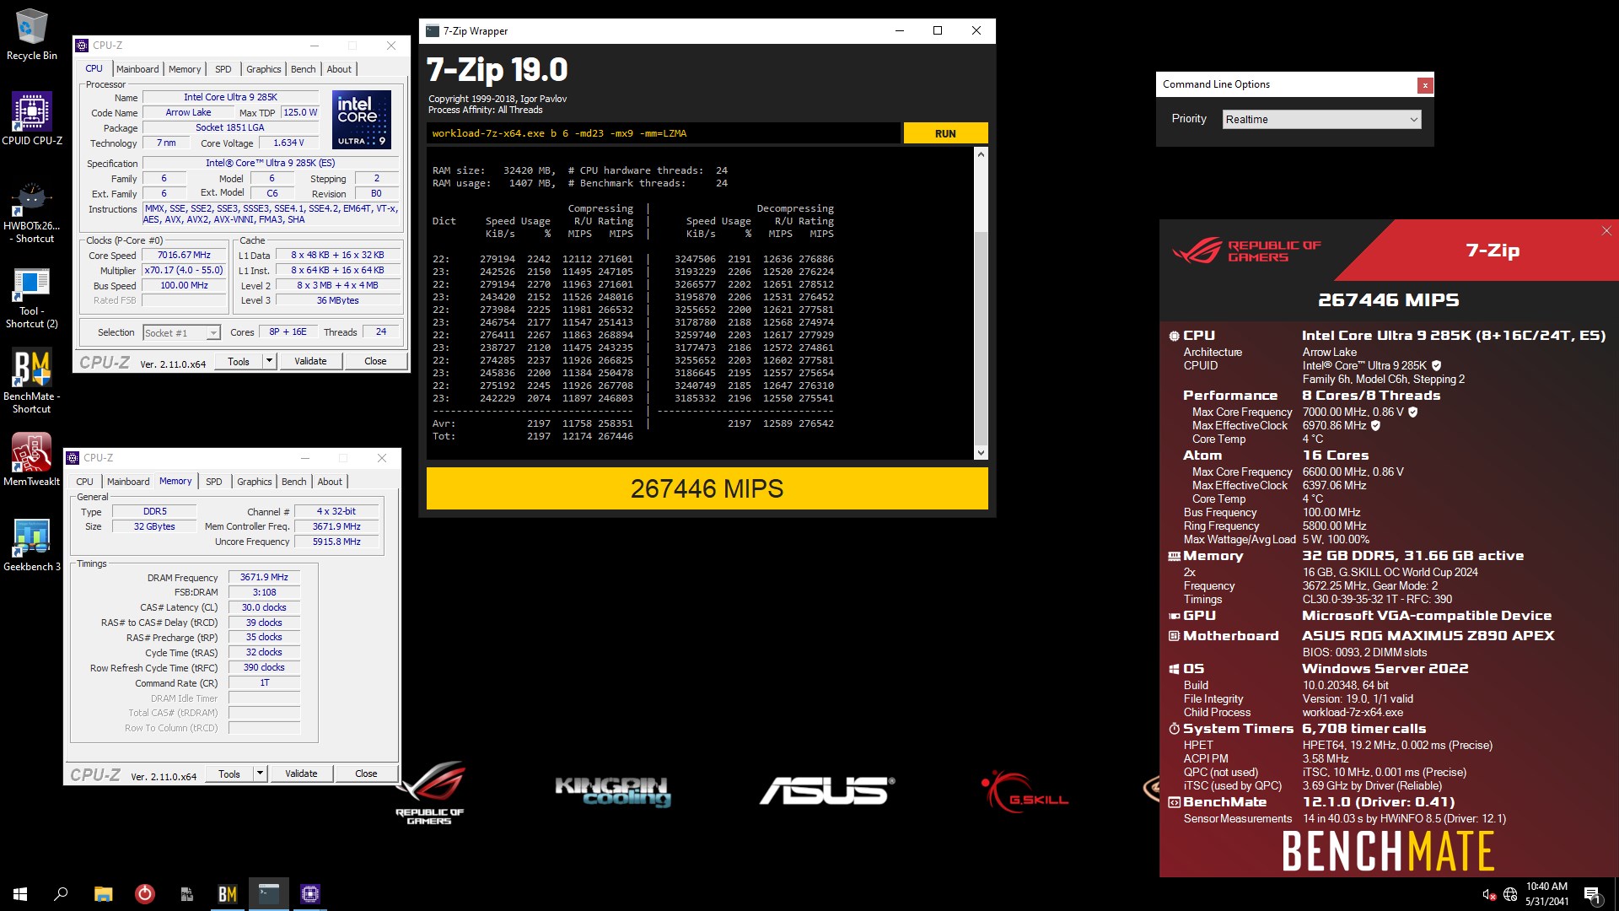This screenshot has width=1619, height=911.
Task: Open the notifications center icon
Action: pyautogui.click(x=1591, y=894)
